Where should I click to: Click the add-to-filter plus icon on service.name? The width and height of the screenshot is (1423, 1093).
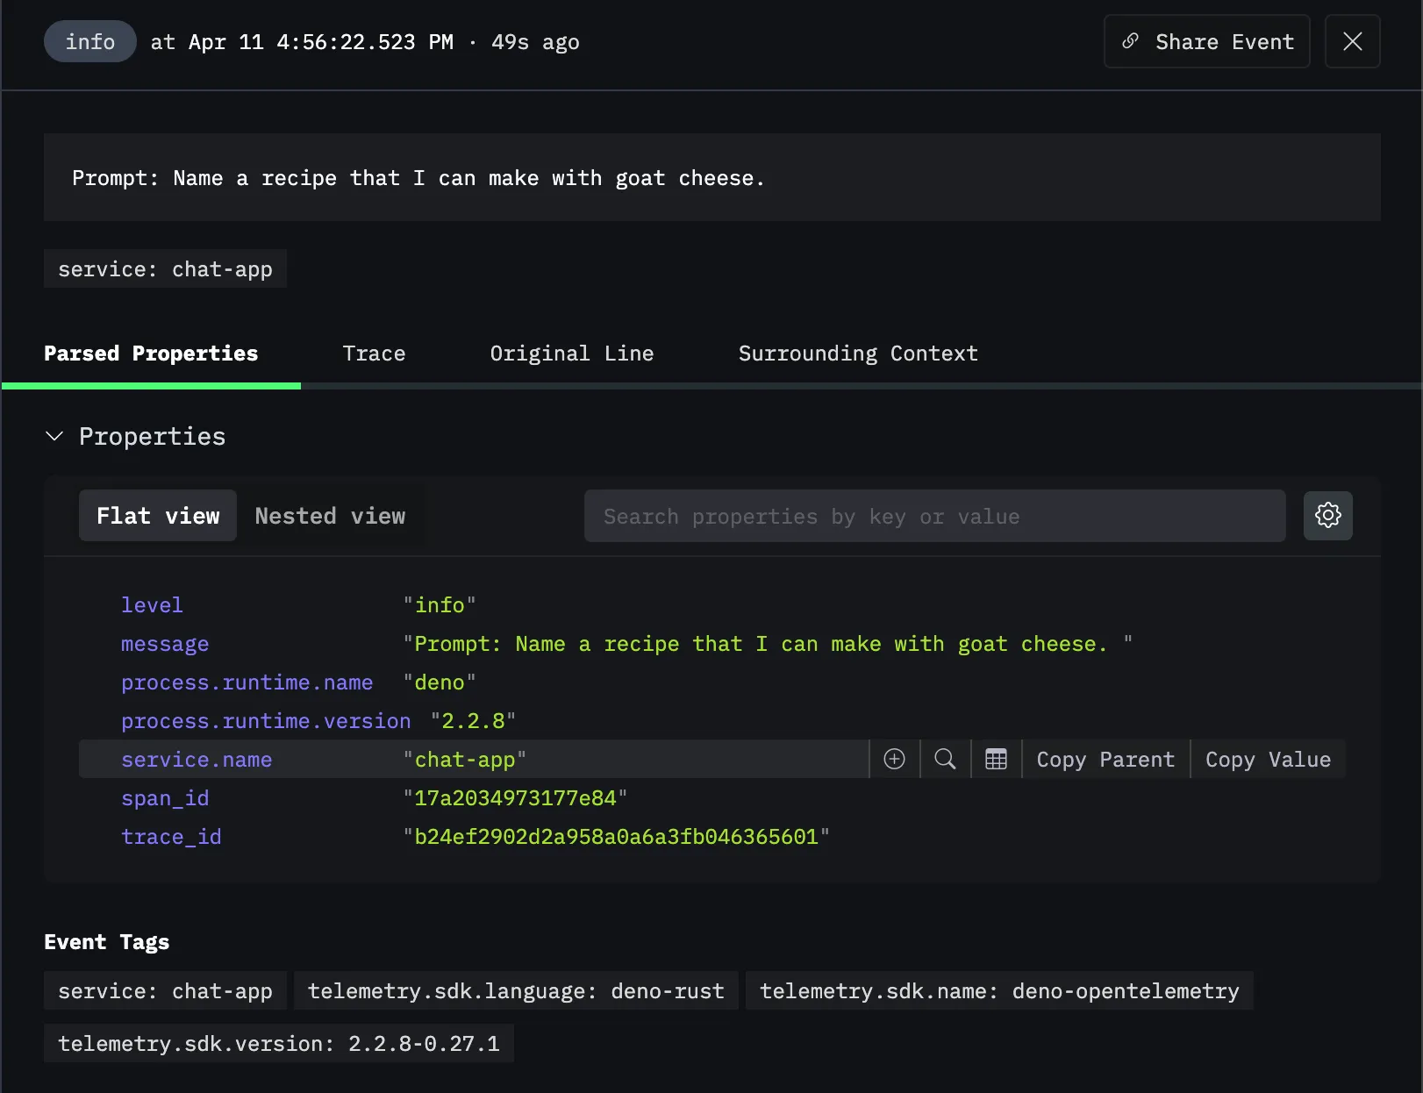click(893, 759)
